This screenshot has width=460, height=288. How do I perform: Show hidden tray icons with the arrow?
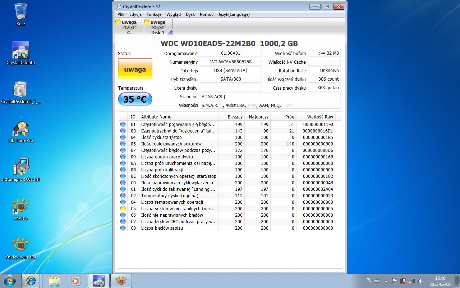coord(386,281)
